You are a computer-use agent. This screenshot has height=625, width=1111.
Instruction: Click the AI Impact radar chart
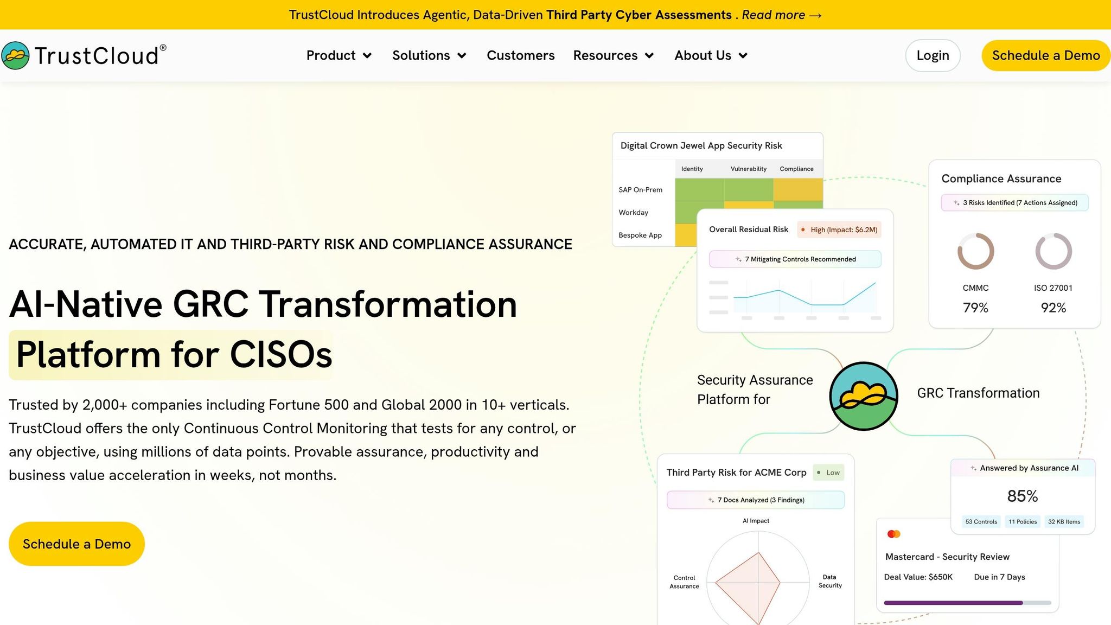758,578
